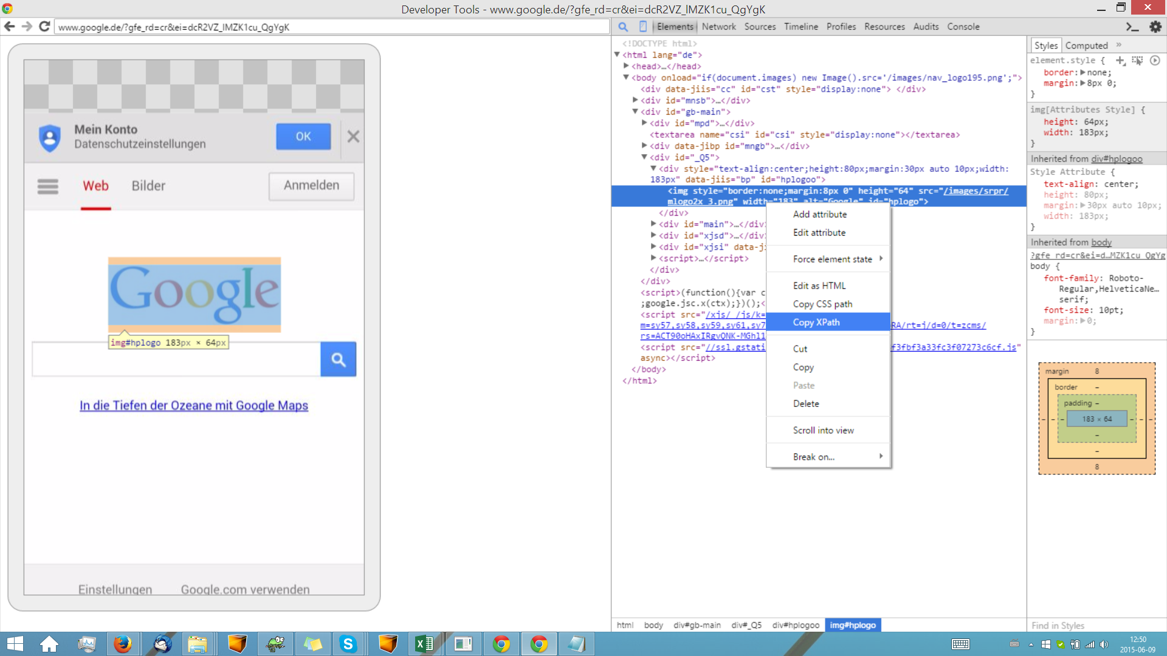The image size is (1167, 656).
Task: Collapse the body onload node
Action: [626, 77]
